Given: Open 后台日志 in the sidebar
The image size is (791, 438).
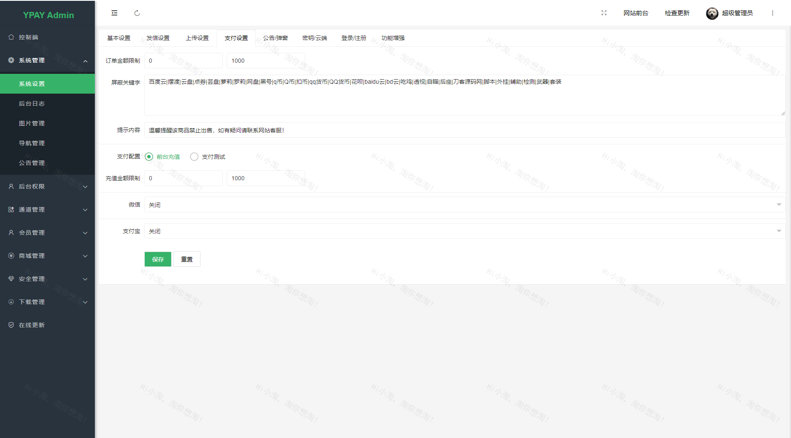Looking at the screenshot, I should 32,104.
